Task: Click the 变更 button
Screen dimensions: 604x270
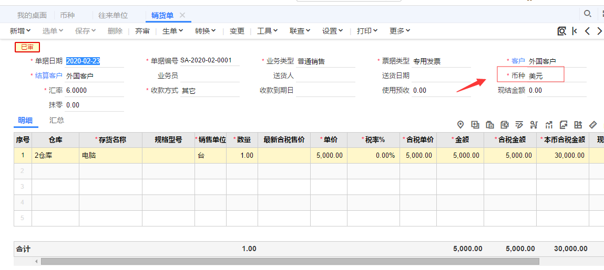Action: click(237, 31)
